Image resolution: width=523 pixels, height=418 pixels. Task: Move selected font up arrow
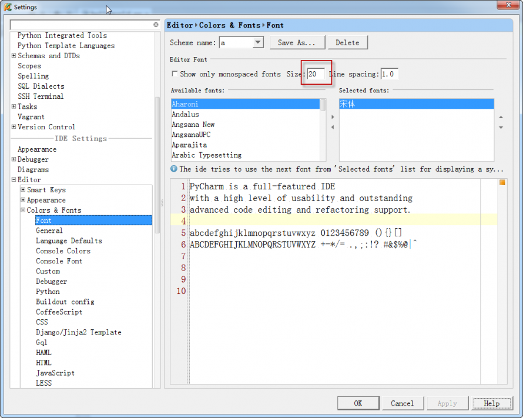501,117
